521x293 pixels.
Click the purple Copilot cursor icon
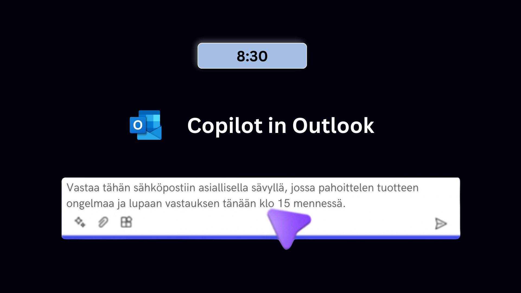[286, 229]
